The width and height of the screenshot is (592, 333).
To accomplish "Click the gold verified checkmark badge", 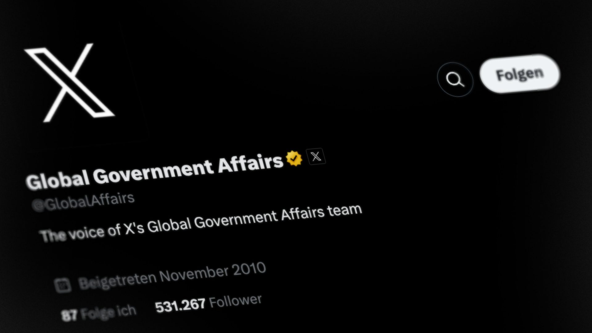I will 294,158.
